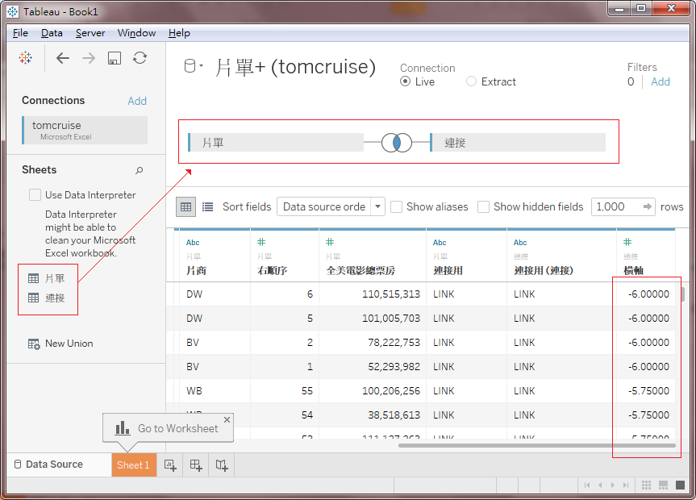
Task: Go back with the undo arrow
Action: tap(63, 58)
